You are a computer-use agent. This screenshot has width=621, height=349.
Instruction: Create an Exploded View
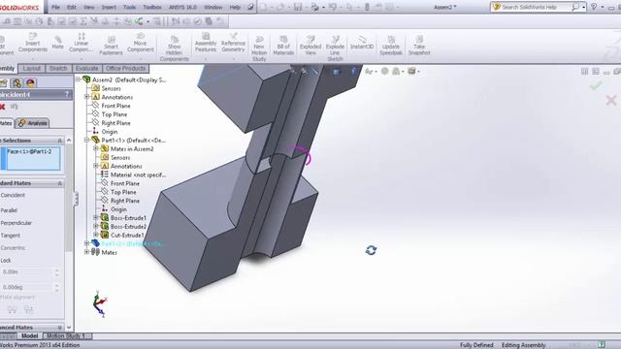tap(310, 46)
